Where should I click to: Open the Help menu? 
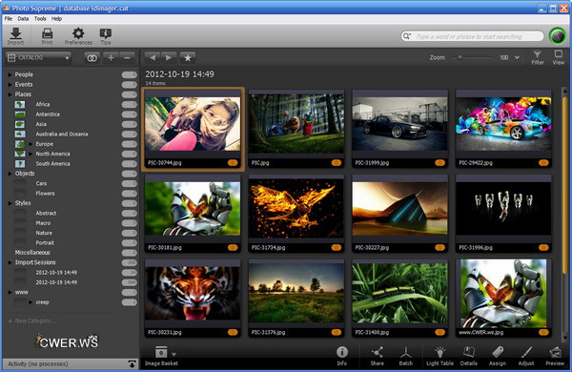[x=56, y=19]
